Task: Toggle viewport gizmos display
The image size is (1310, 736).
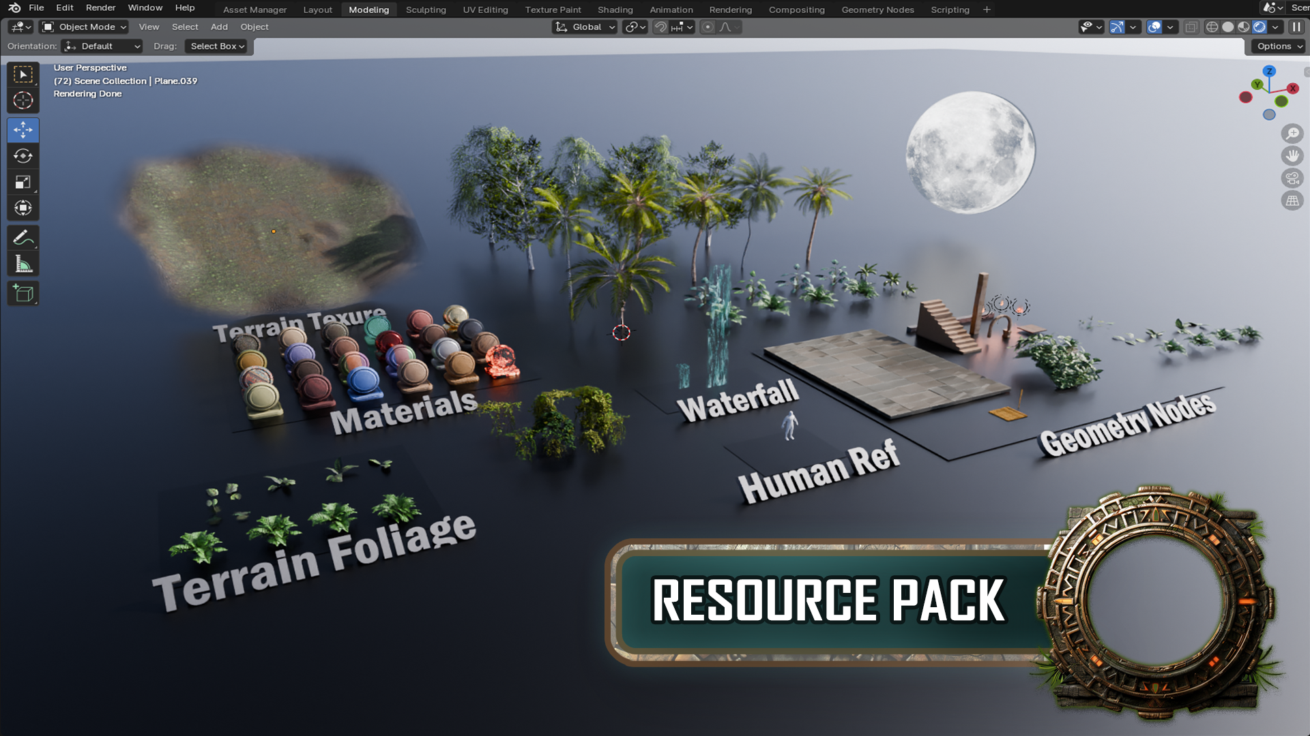Action: (1117, 27)
